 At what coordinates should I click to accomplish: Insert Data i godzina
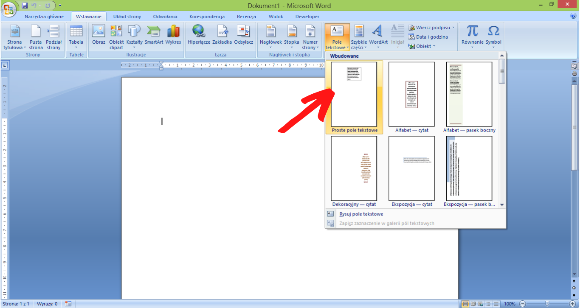tap(428, 37)
